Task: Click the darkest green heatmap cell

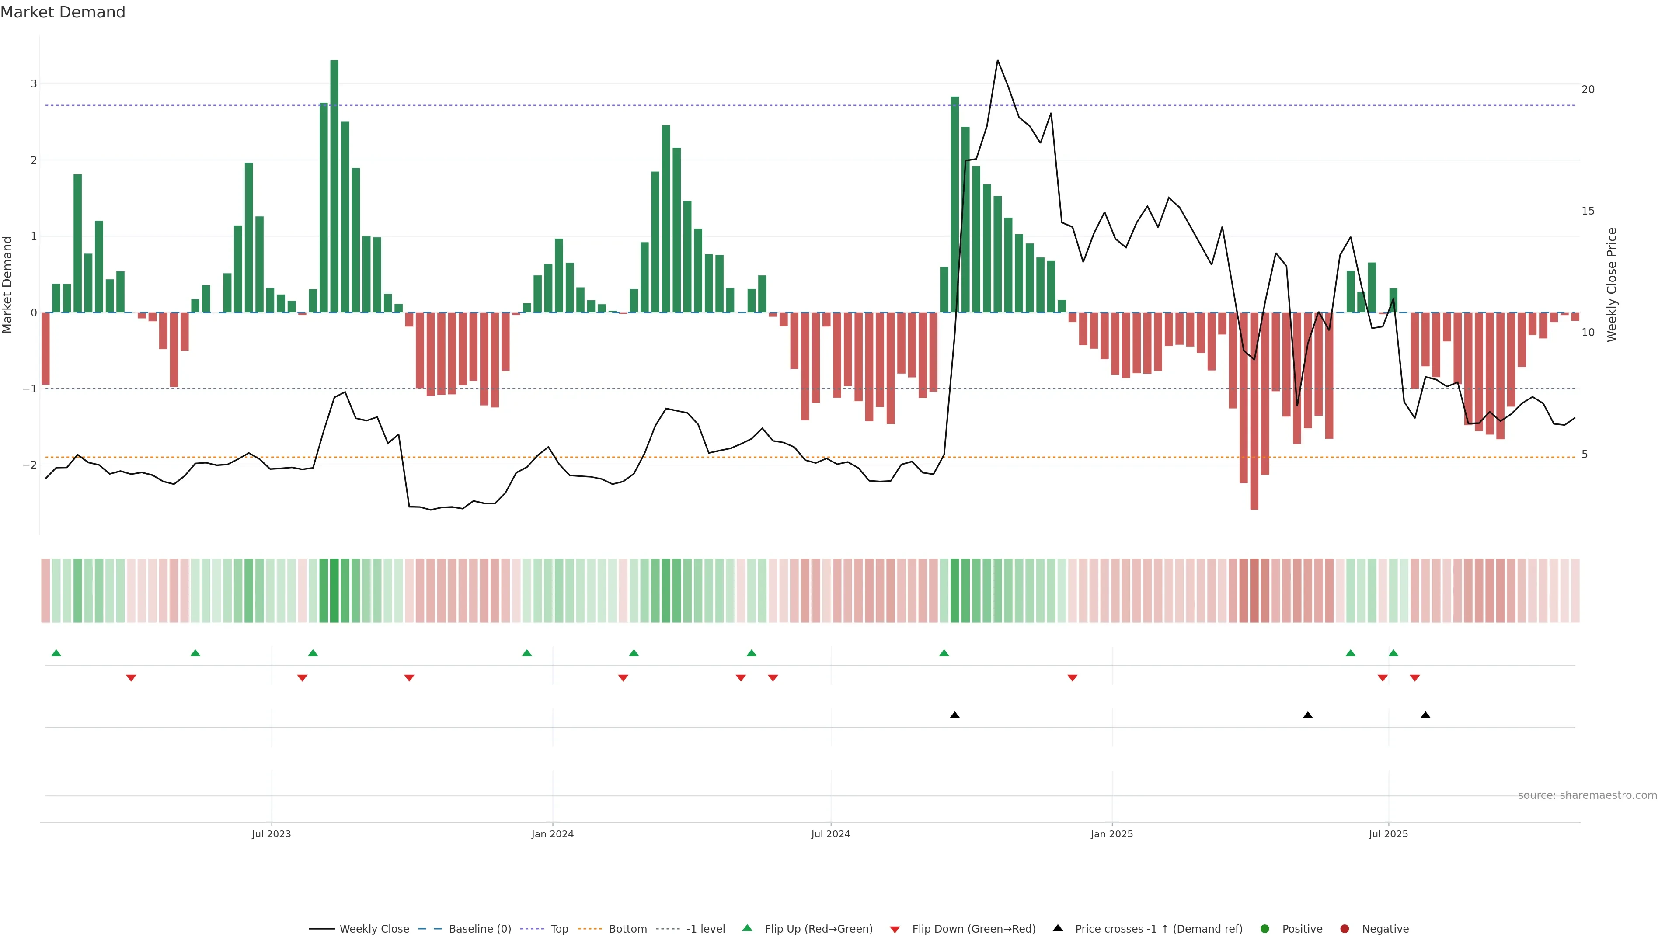Action: pyautogui.click(x=334, y=590)
